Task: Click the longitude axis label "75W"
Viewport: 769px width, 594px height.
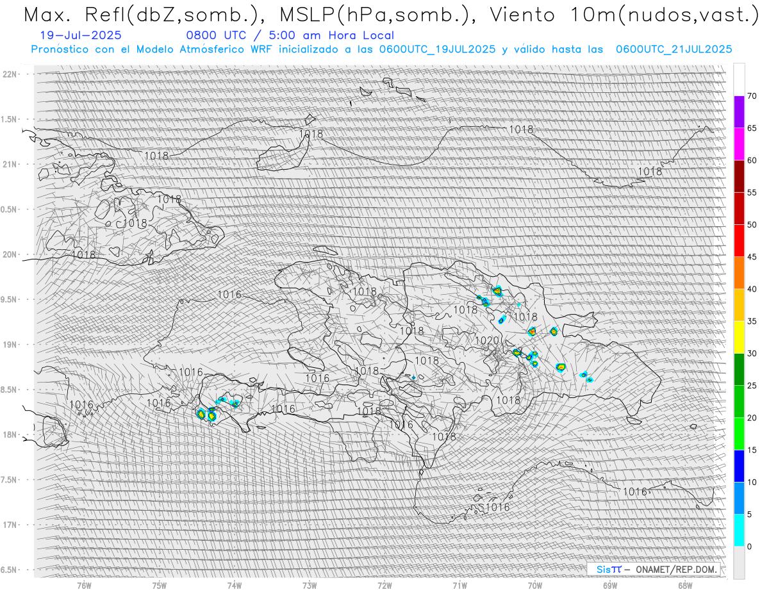Action: [160, 585]
